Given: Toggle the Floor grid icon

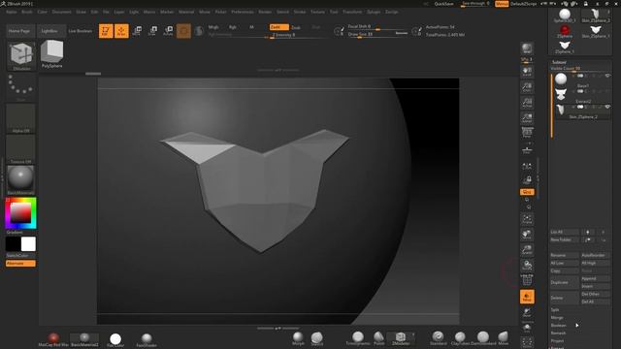Looking at the screenshot, I should 527,150.
